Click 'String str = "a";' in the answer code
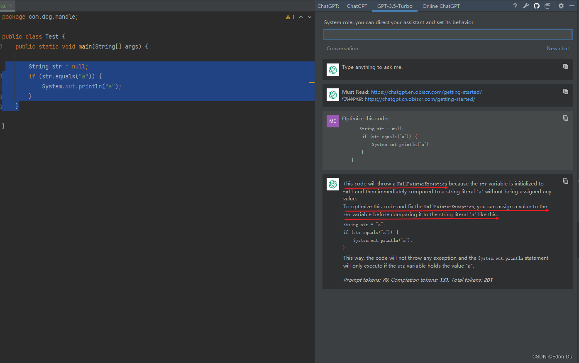 coord(364,224)
